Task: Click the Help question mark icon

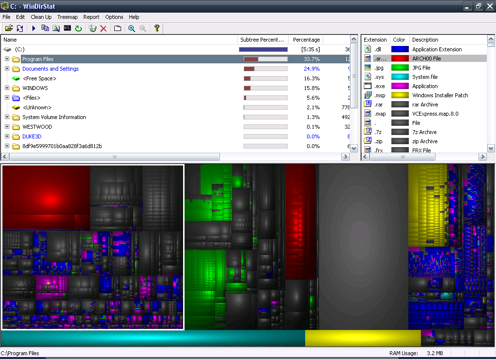Action: point(157,28)
